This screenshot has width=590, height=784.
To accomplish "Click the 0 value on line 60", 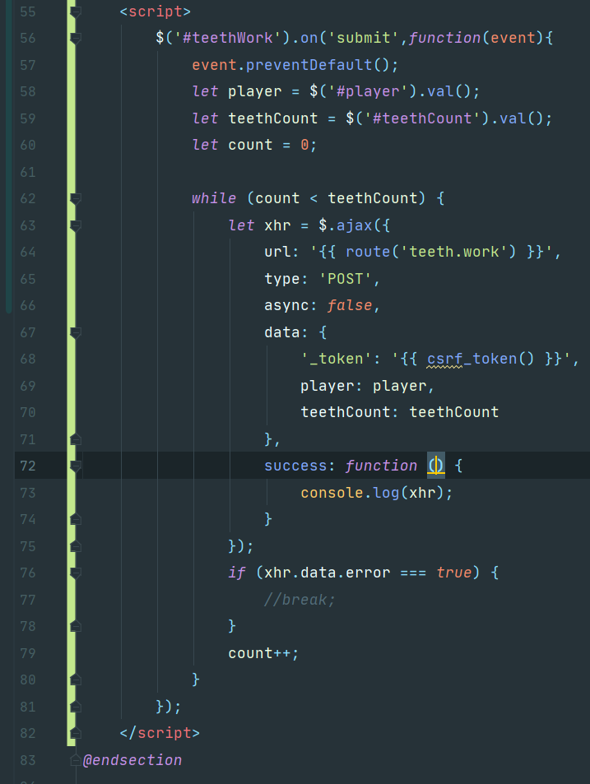I will coord(304,145).
